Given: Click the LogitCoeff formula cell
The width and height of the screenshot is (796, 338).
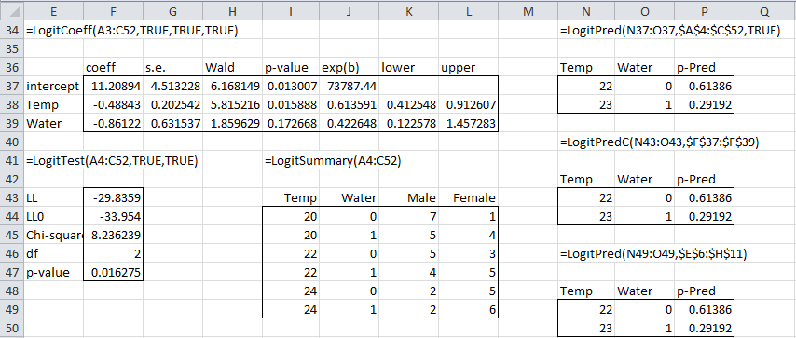Looking at the screenshot, I should (131, 31).
